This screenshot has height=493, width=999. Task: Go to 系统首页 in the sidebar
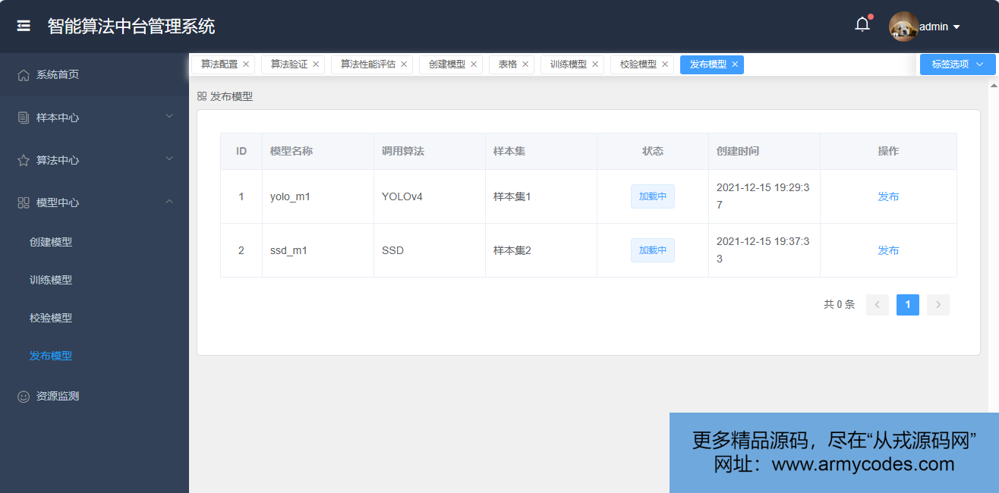point(58,74)
